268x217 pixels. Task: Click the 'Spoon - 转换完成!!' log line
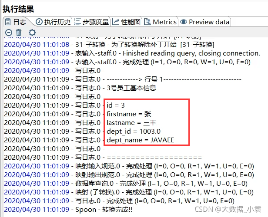(68, 210)
